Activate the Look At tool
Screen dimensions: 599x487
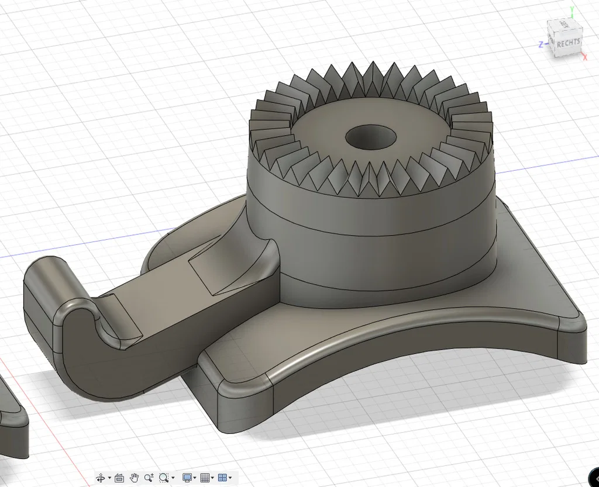click(x=119, y=478)
